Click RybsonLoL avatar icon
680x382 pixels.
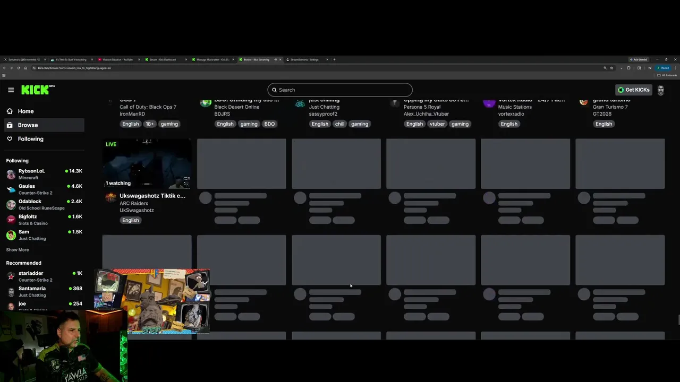[x=11, y=174]
